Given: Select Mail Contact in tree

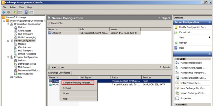Looking at the screenshot, I should click(24, 67).
